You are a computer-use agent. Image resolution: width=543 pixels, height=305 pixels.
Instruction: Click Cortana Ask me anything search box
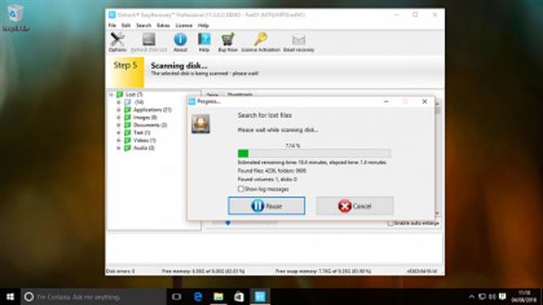tap(93, 297)
